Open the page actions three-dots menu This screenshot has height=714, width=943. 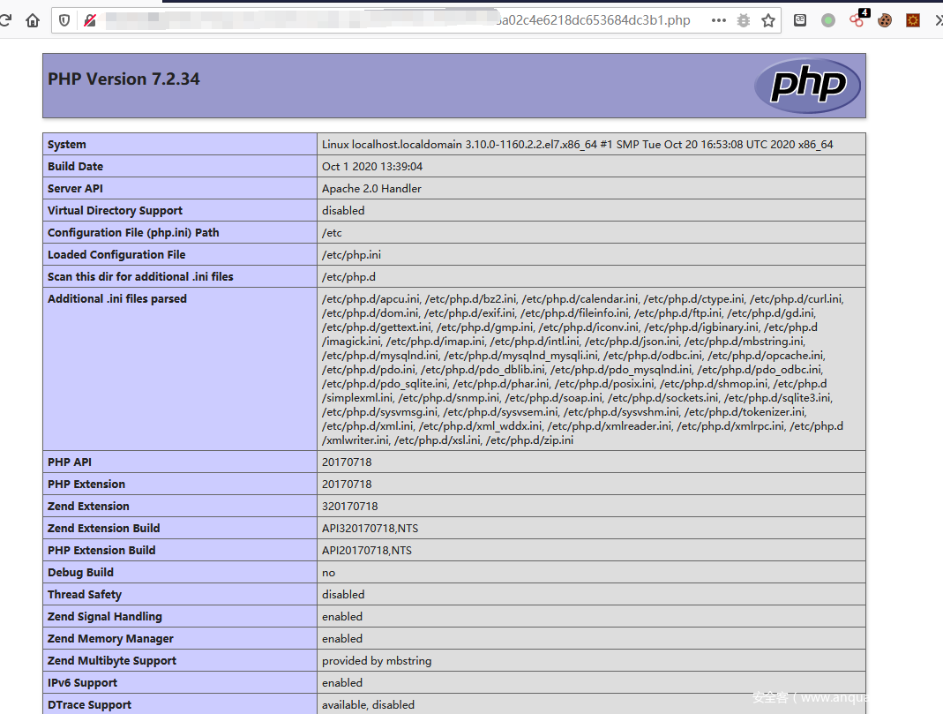718,20
